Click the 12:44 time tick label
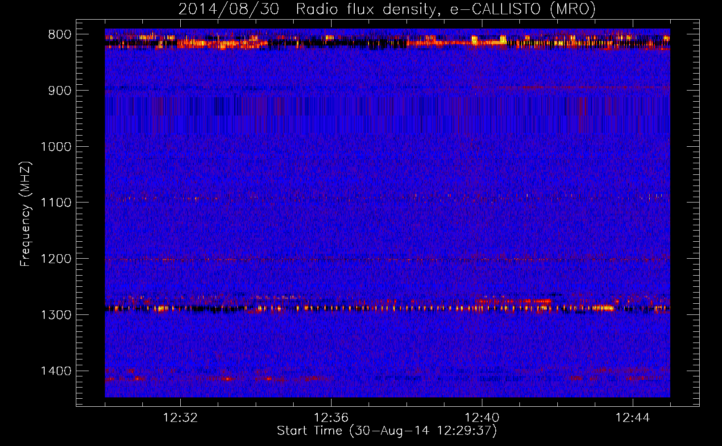This screenshot has height=446, width=722. pos(633,418)
